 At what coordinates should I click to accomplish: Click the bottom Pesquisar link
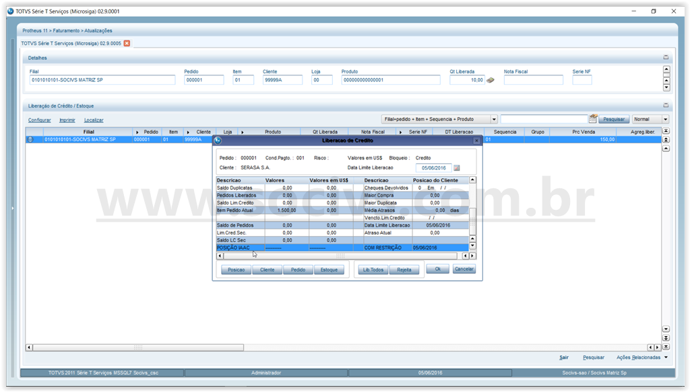click(594, 357)
